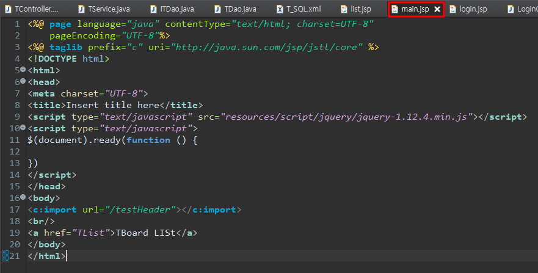Click the closing </html> tag

click(46, 256)
